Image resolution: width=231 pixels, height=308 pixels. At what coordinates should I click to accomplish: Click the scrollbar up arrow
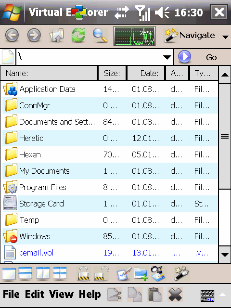pos(225,75)
